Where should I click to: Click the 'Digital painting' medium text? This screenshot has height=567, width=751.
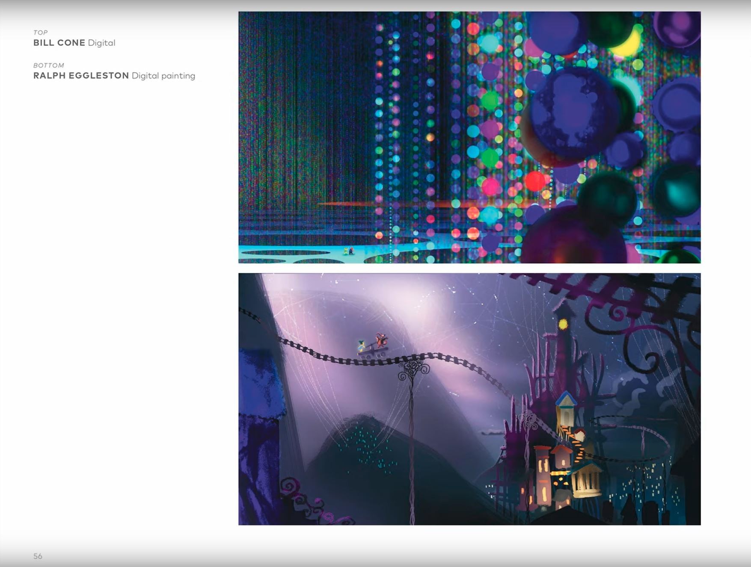pyautogui.click(x=163, y=76)
